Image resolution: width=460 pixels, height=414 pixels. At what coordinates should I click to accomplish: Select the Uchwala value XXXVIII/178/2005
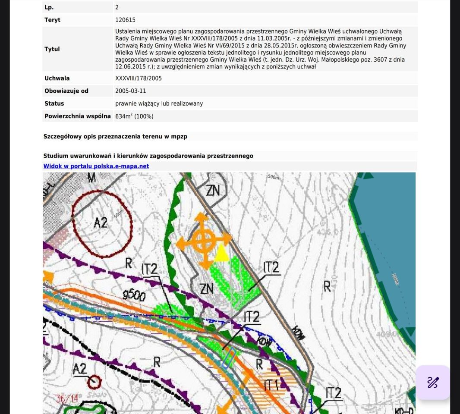[139, 78]
